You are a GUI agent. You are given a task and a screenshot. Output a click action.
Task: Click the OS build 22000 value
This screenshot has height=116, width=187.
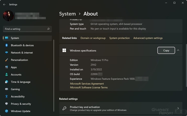coord(94,74)
